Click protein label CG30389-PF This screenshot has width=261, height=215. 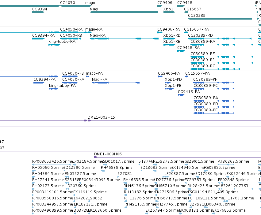click(x=205, y=80)
